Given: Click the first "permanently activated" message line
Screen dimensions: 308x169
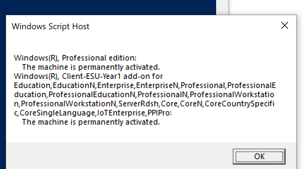Looking at the screenshot, I should click(x=91, y=67).
